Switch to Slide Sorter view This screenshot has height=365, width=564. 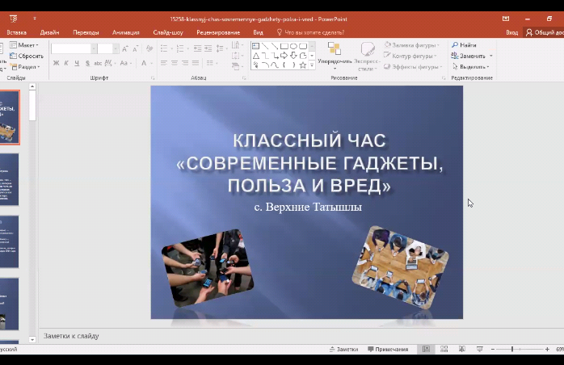click(444, 349)
